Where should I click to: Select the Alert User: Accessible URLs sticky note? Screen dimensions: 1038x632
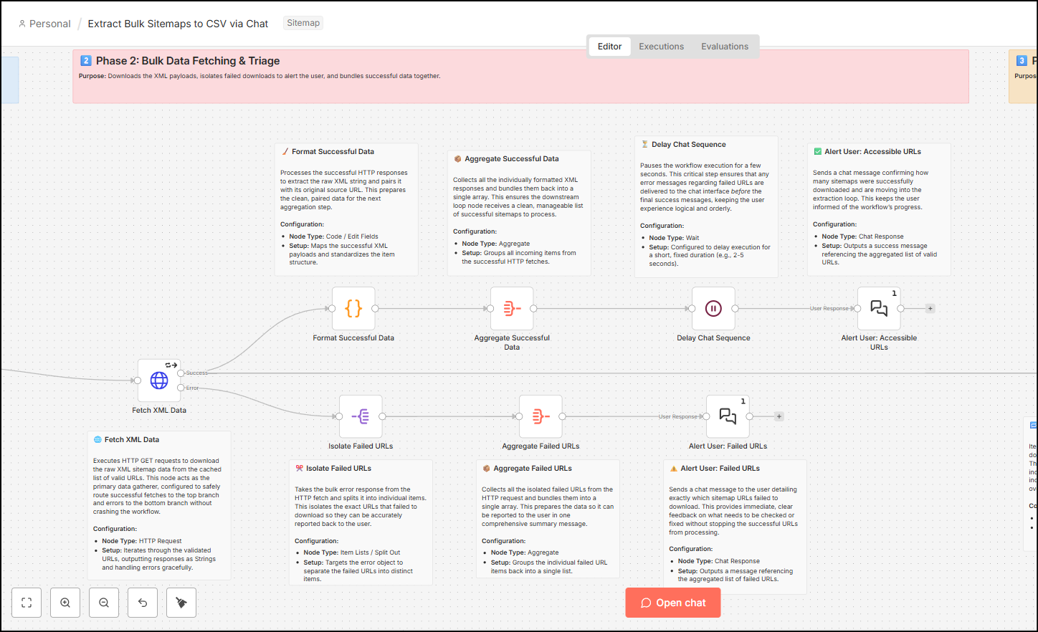(879, 209)
